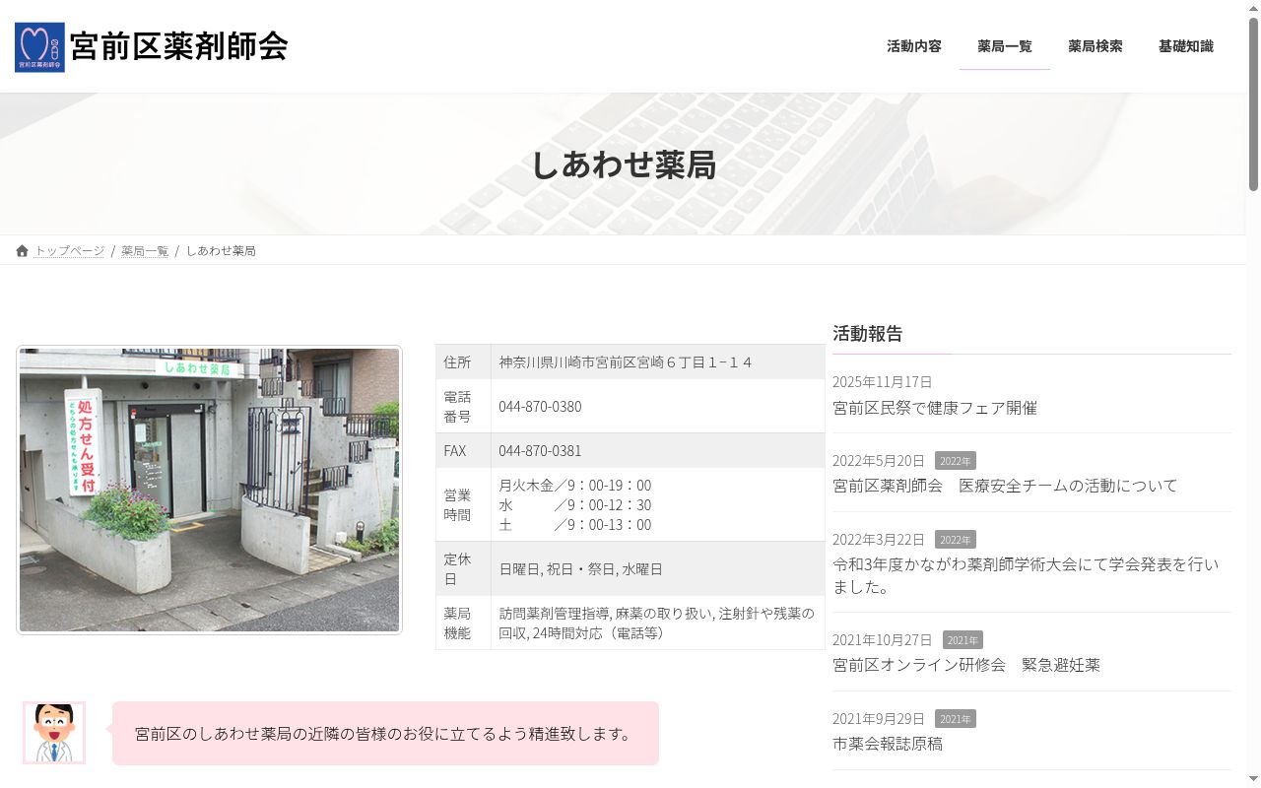Image resolution: width=1261 pixels, height=788 pixels.
Task: Click the 営業時間 row label
Action: [x=457, y=505]
